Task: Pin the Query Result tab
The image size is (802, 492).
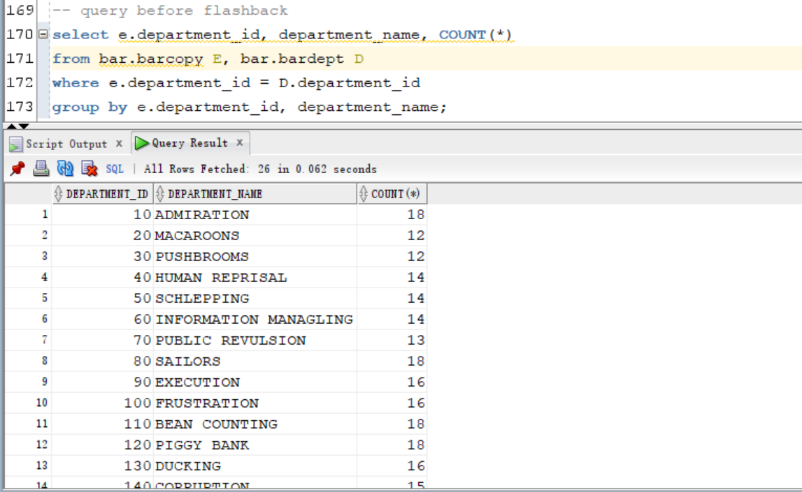Action: 17,169
